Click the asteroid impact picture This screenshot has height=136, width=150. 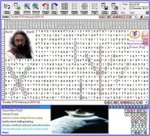click(x=80, y=119)
